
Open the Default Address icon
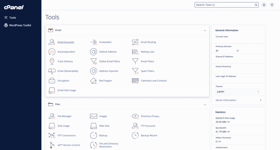[x=94, y=52]
